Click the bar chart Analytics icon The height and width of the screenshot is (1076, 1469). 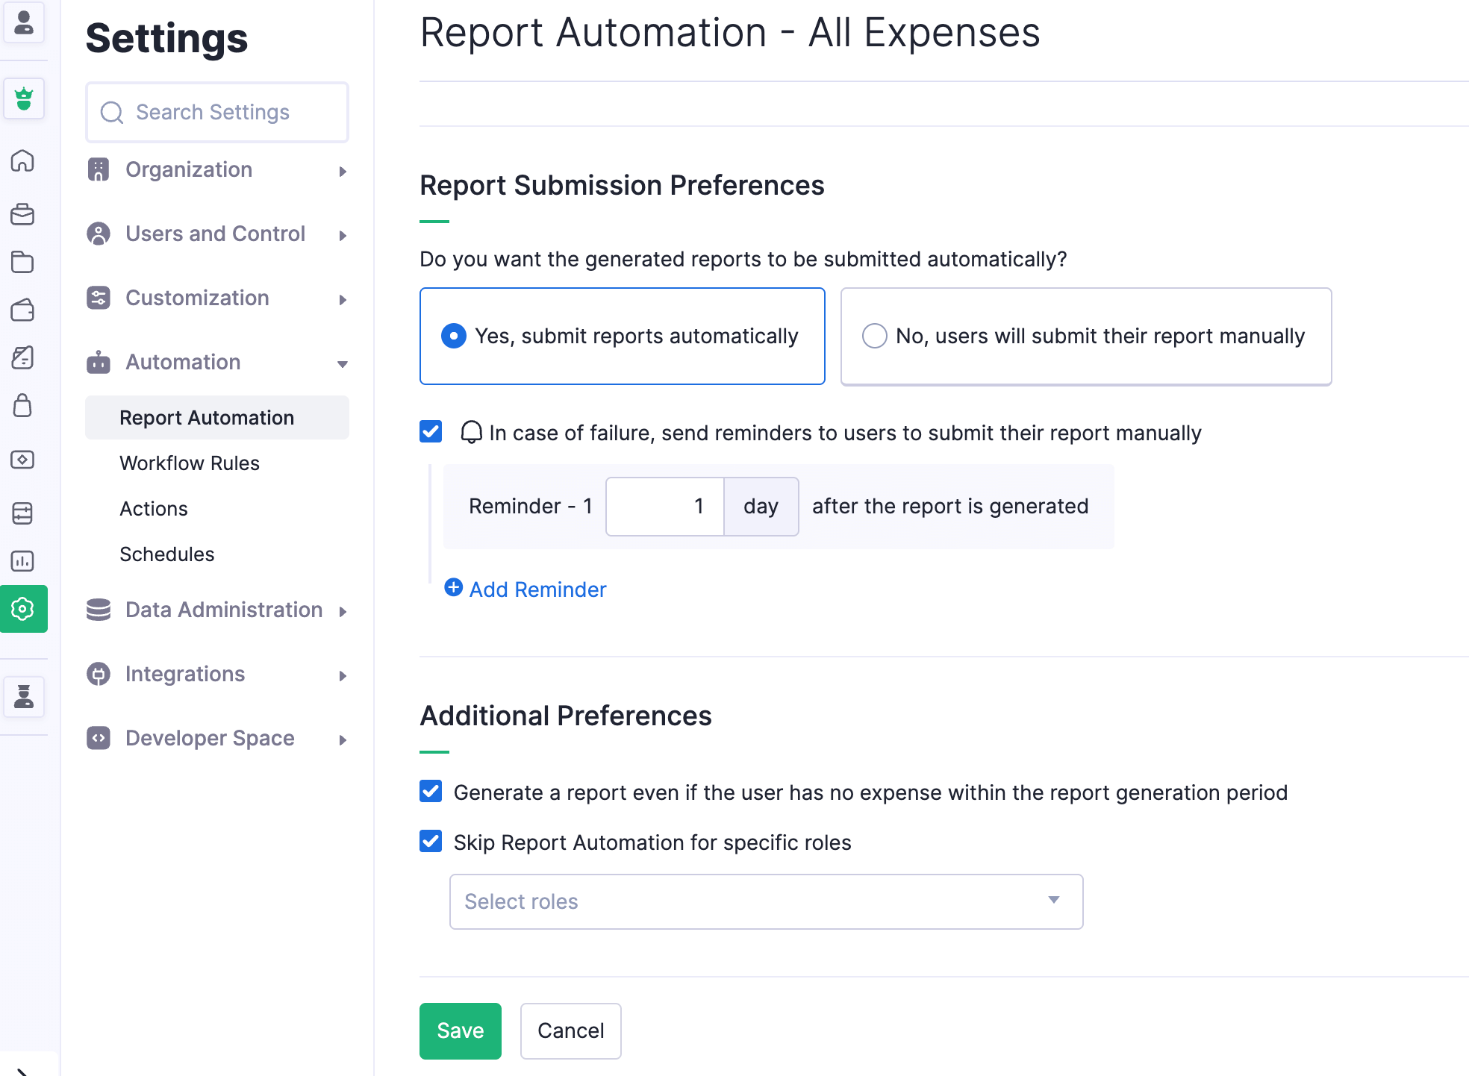coord(23,561)
